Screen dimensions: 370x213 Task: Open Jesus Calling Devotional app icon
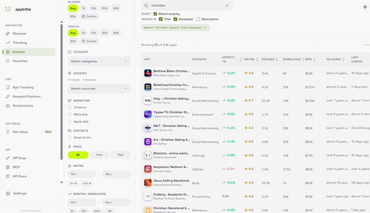(148, 183)
